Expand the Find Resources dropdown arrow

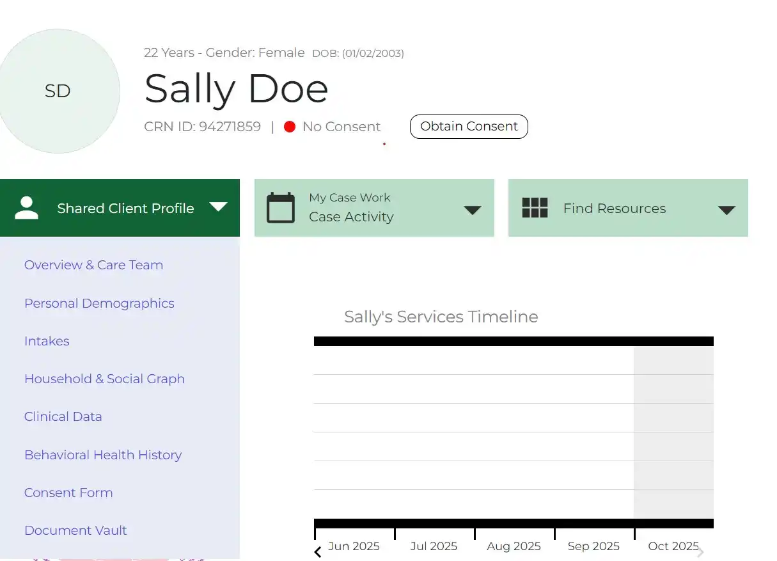[x=726, y=210]
